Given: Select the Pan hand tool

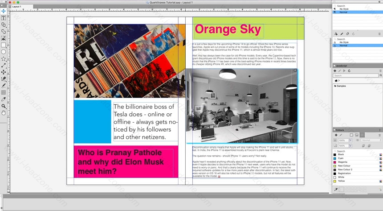Looking at the screenshot, I should (4, 113).
